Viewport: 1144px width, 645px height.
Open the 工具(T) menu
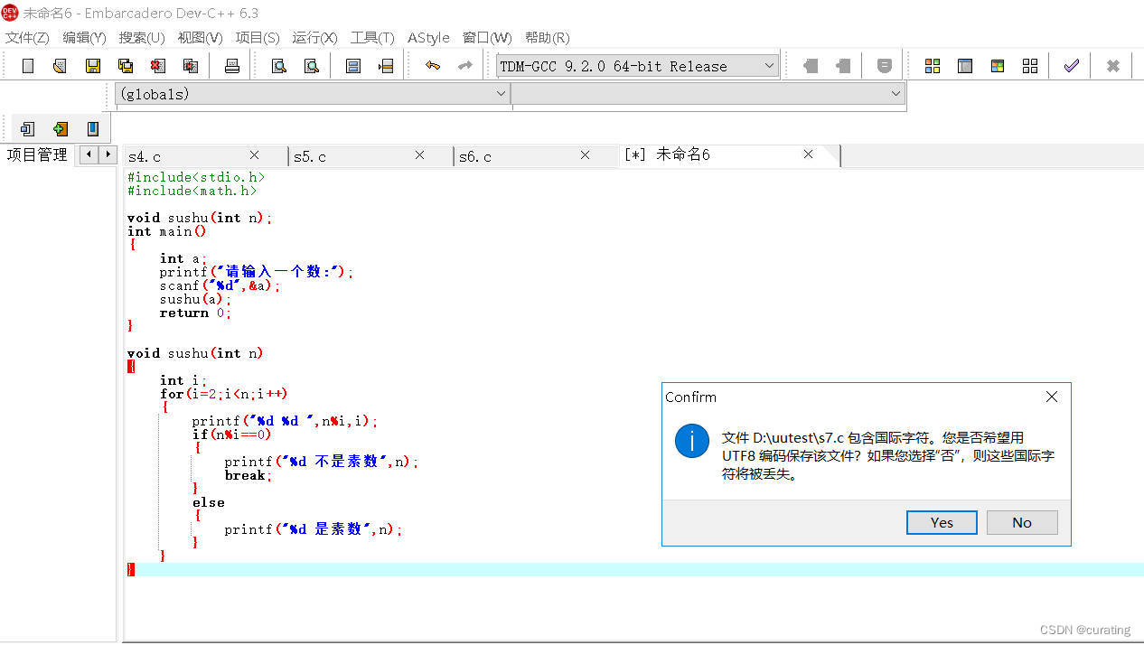pyautogui.click(x=372, y=38)
